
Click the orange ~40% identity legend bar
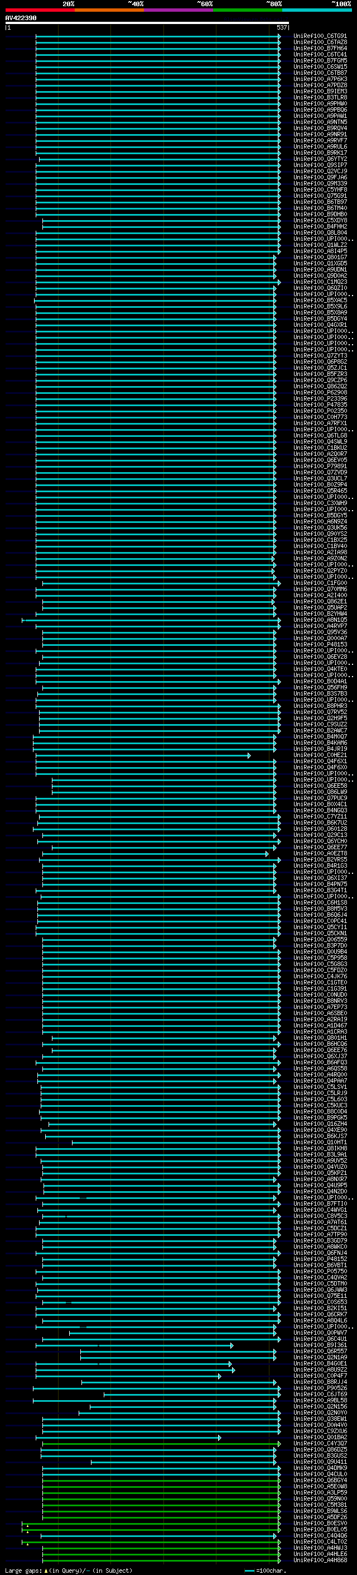[109, 10]
